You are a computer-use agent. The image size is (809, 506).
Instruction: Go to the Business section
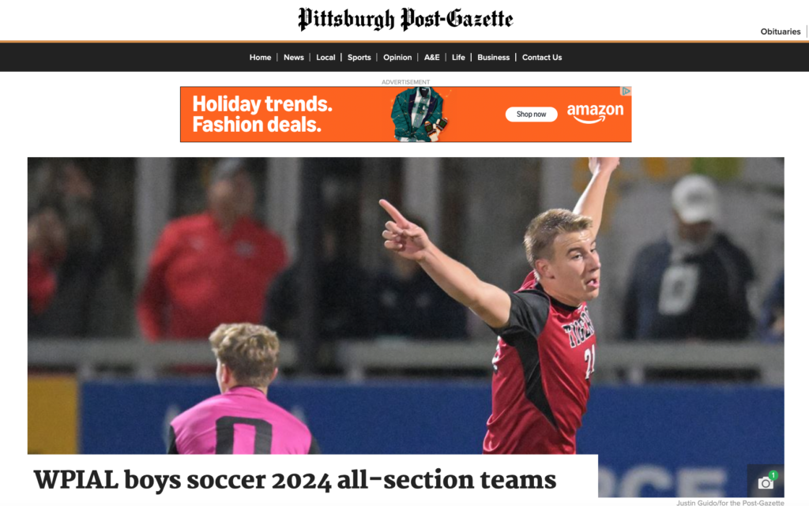click(x=493, y=57)
